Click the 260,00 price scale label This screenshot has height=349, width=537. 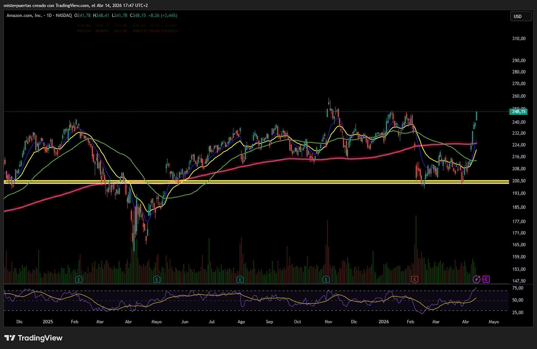519,96
